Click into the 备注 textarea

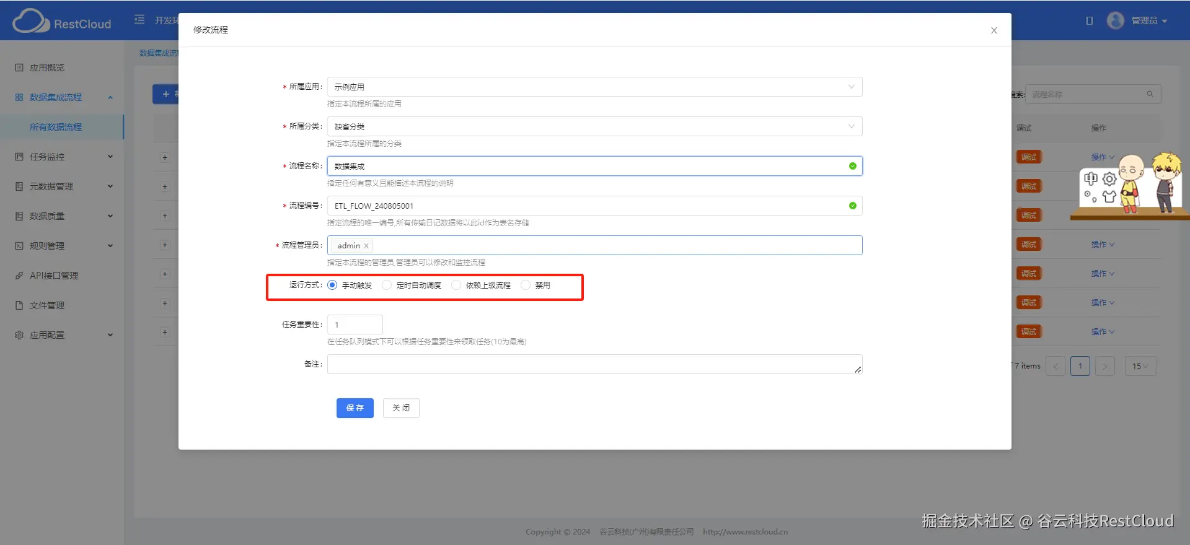click(x=595, y=364)
